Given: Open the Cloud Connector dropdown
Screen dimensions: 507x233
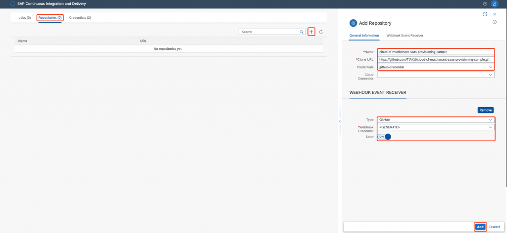Looking at the screenshot, I should (491, 75).
